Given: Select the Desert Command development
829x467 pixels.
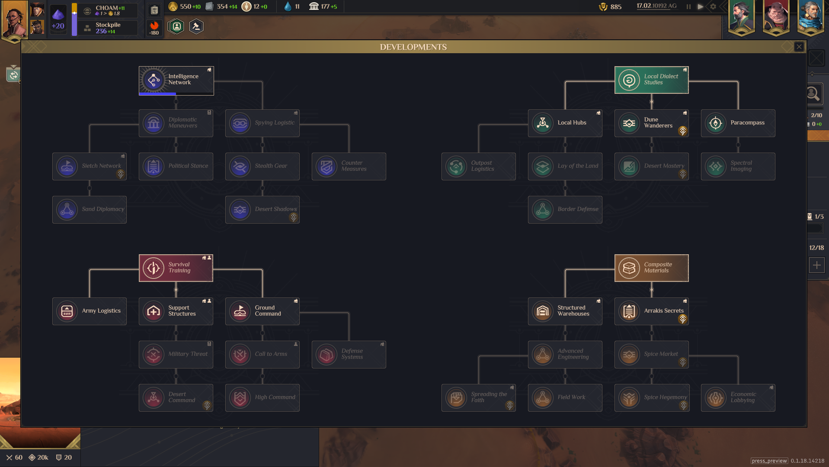Looking at the screenshot, I should [x=176, y=398].
